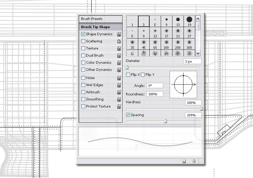Image resolution: width=253 pixels, height=178 pixels.
Task: Click the lock icon beside Other Dynamics
Action: [119, 70]
